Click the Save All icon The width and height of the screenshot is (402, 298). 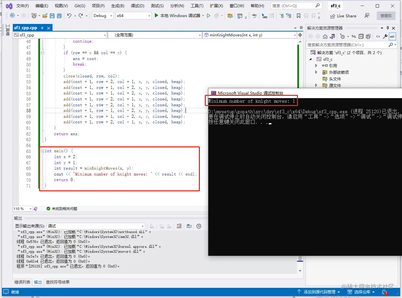(x=59, y=15)
